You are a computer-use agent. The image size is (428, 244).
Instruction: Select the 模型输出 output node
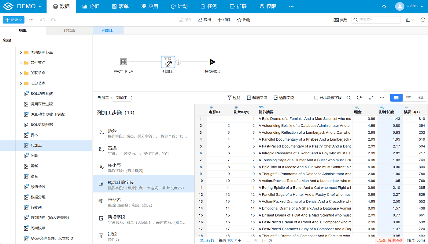(x=212, y=62)
